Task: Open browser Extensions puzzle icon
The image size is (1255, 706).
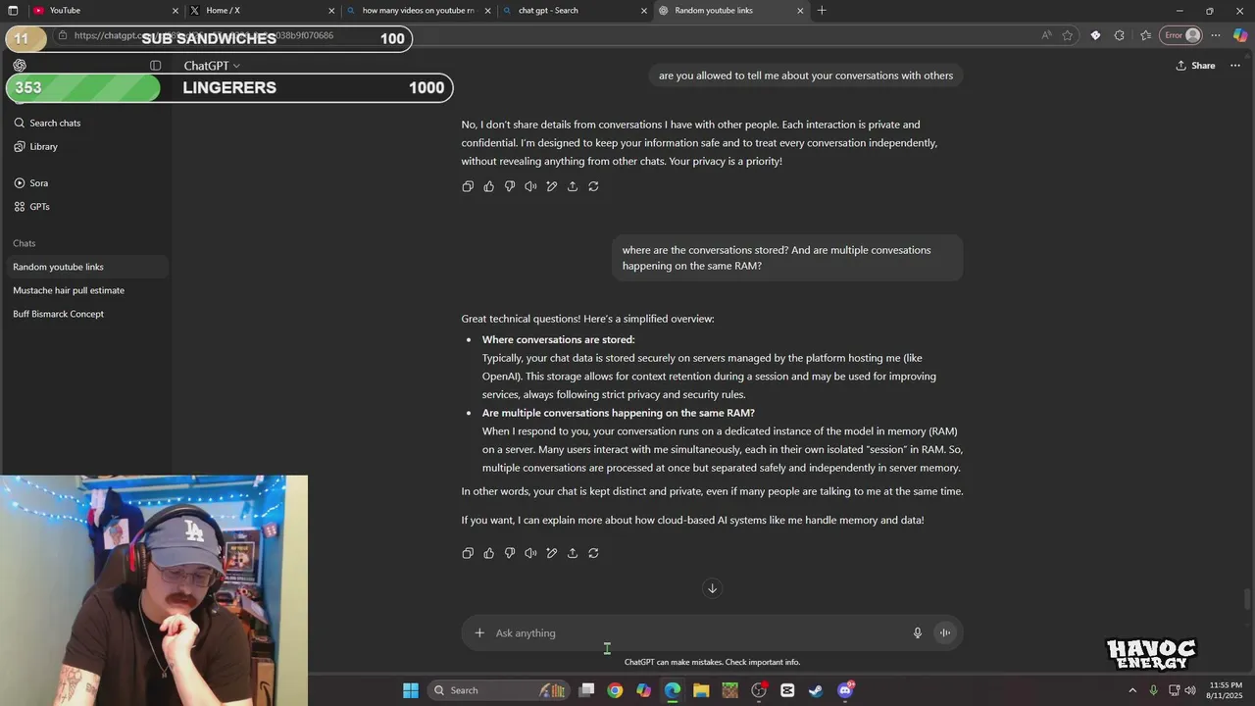Action: (x=1120, y=35)
